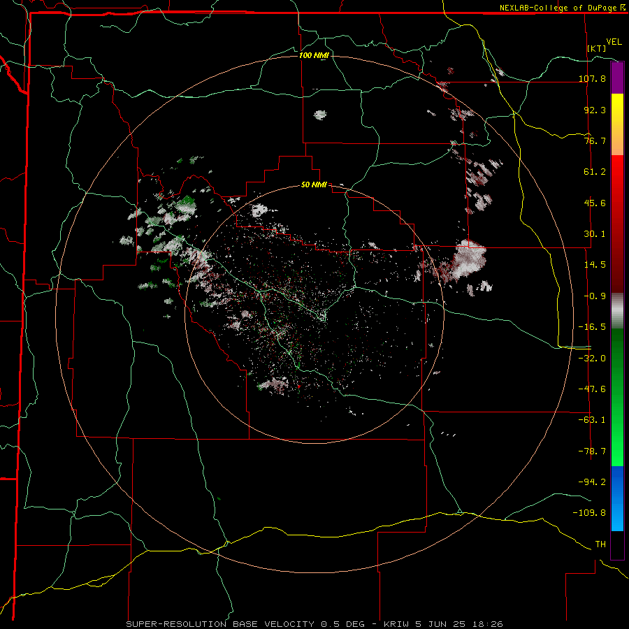Image resolution: width=629 pixels, height=629 pixels.
Task: Click the -78.7 velocity scale value
Action: (592, 451)
